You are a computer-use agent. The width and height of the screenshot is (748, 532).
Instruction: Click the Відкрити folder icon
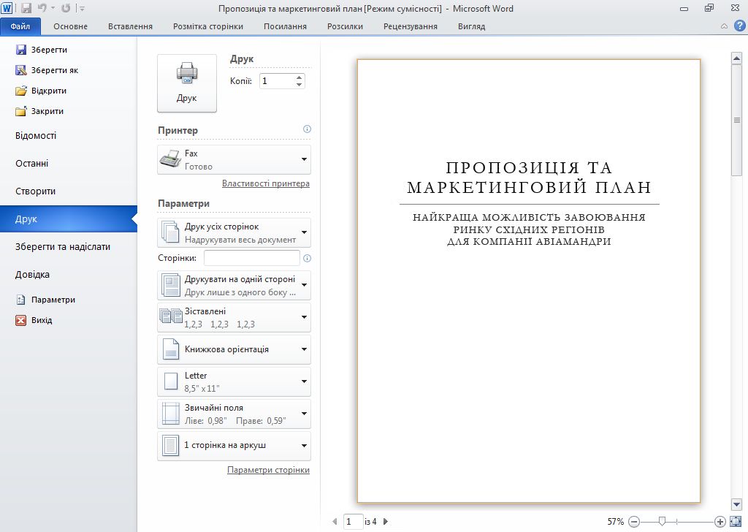click(21, 91)
